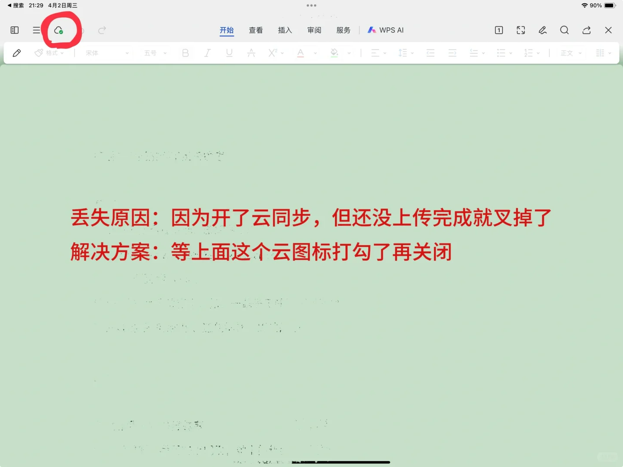This screenshot has width=623, height=467.
Task: Open the hamburger menu button
Action: coord(36,30)
